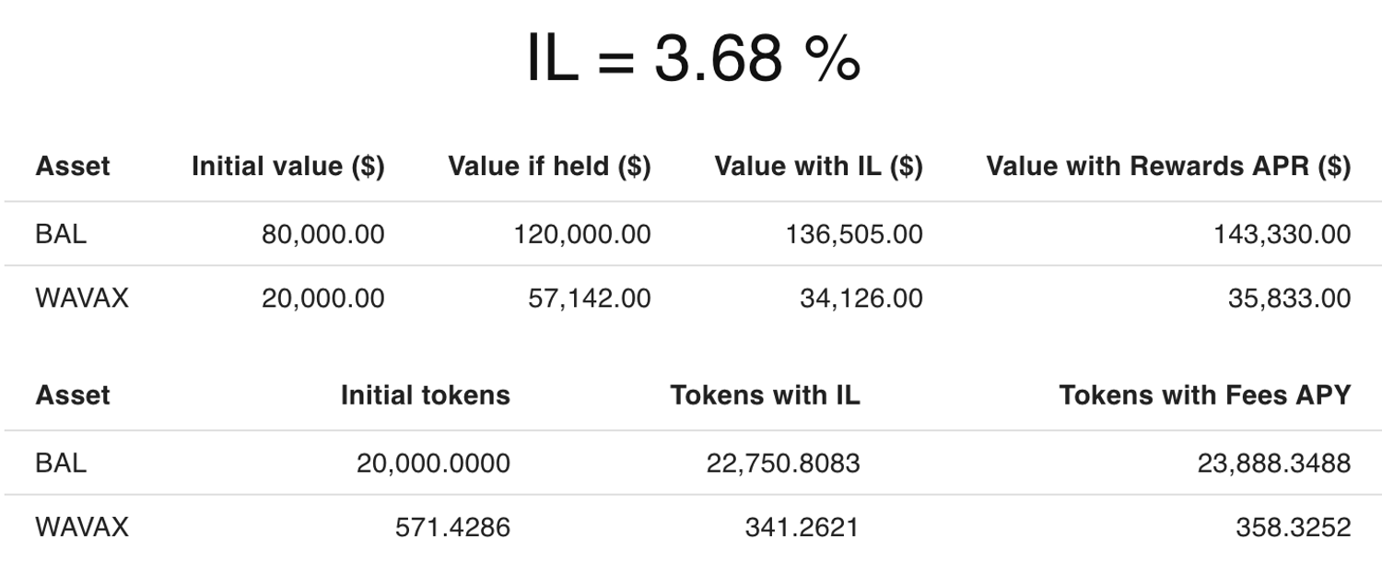Image resolution: width=1382 pixels, height=563 pixels.
Task: Click the 20,000.00 WAVAX initial value cell
Action: [322, 299]
